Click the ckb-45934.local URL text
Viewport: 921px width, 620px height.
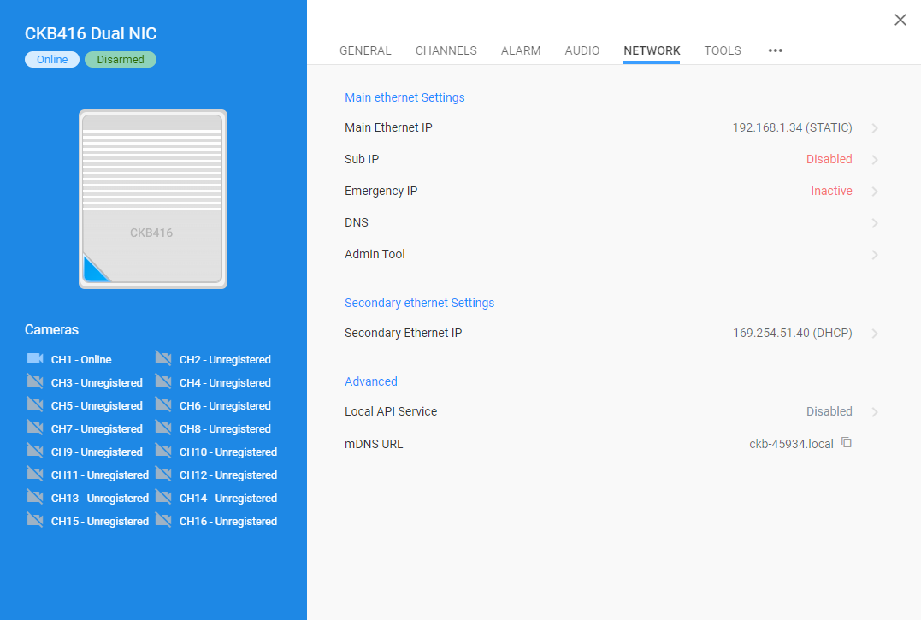pyautogui.click(x=791, y=444)
